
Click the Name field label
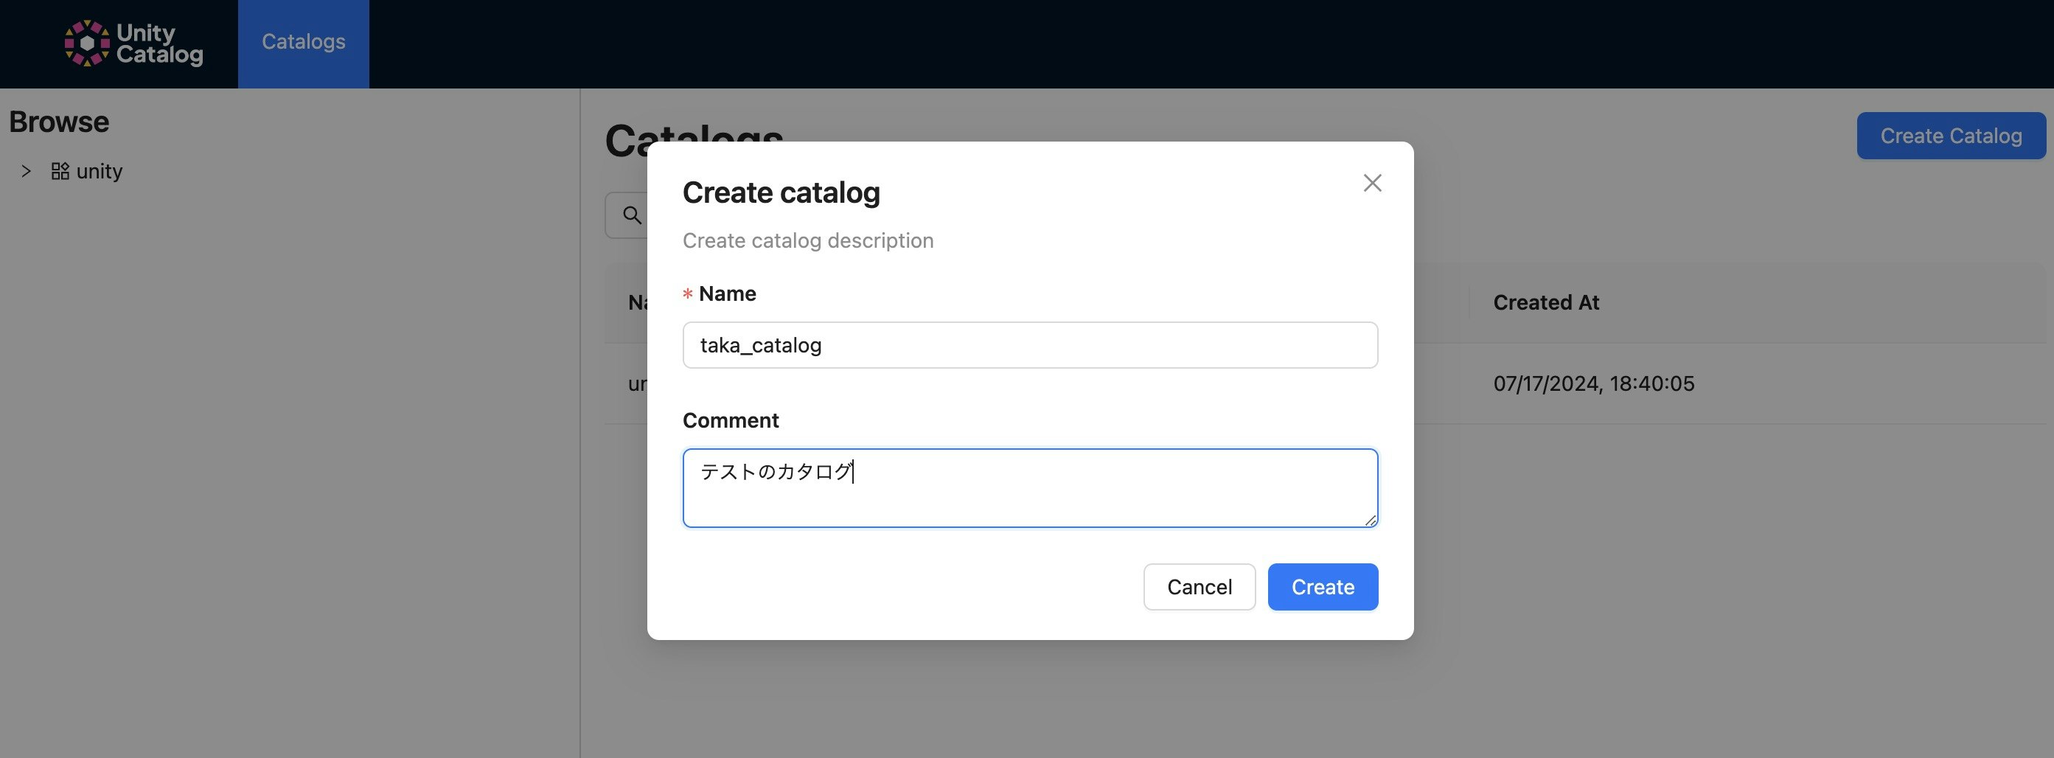pos(727,294)
